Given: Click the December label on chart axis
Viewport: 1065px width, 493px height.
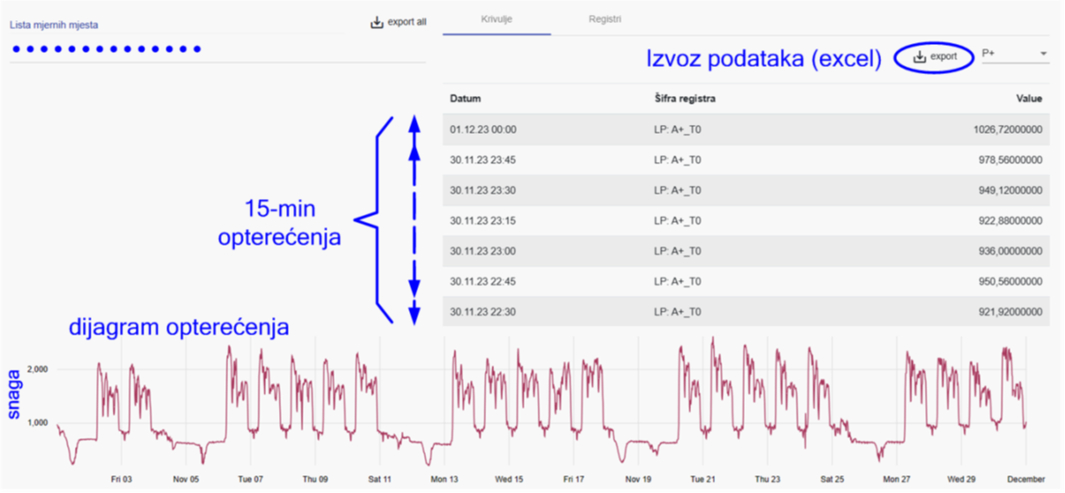Looking at the screenshot, I should [x=1025, y=479].
